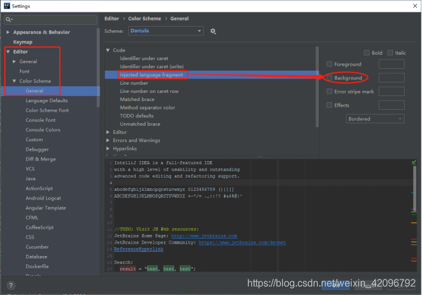
Task: Select Line number item
Action: pos(134,83)
